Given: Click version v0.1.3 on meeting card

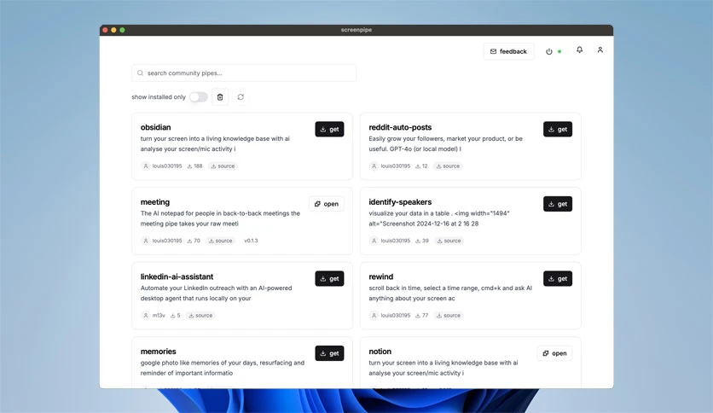Looking at the screenshot, I should point(251,241).
